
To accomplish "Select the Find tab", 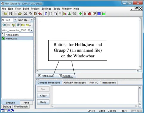I will [x=26, y=103].
